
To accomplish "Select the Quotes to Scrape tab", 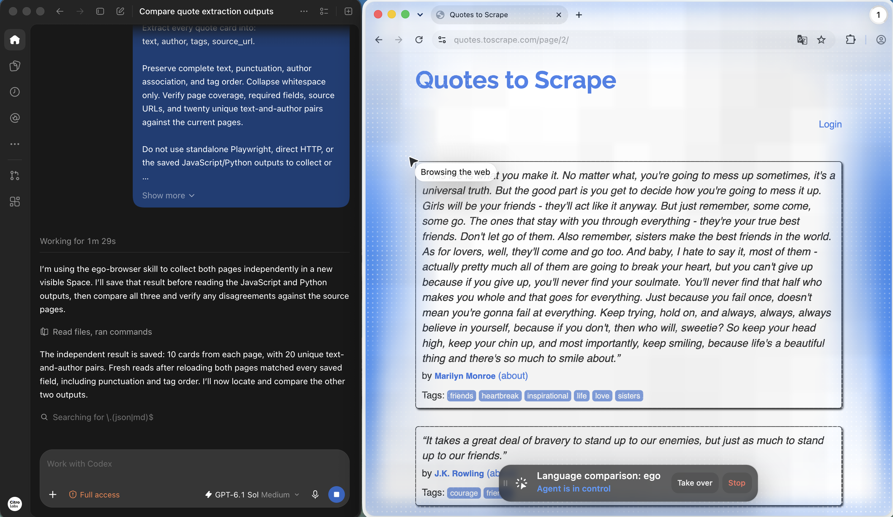I will point(499,15).
